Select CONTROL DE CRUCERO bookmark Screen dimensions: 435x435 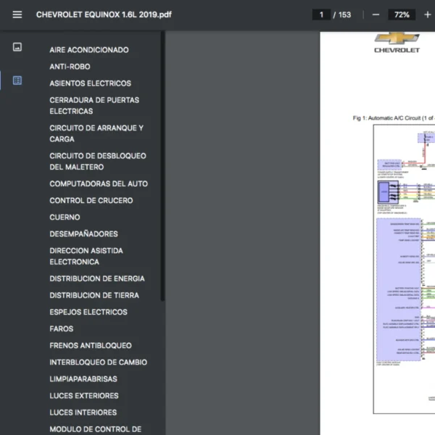point(91,201)
